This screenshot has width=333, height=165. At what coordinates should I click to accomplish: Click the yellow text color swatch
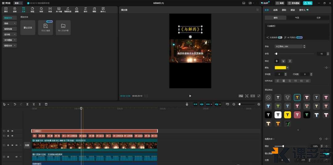[280, 68]
